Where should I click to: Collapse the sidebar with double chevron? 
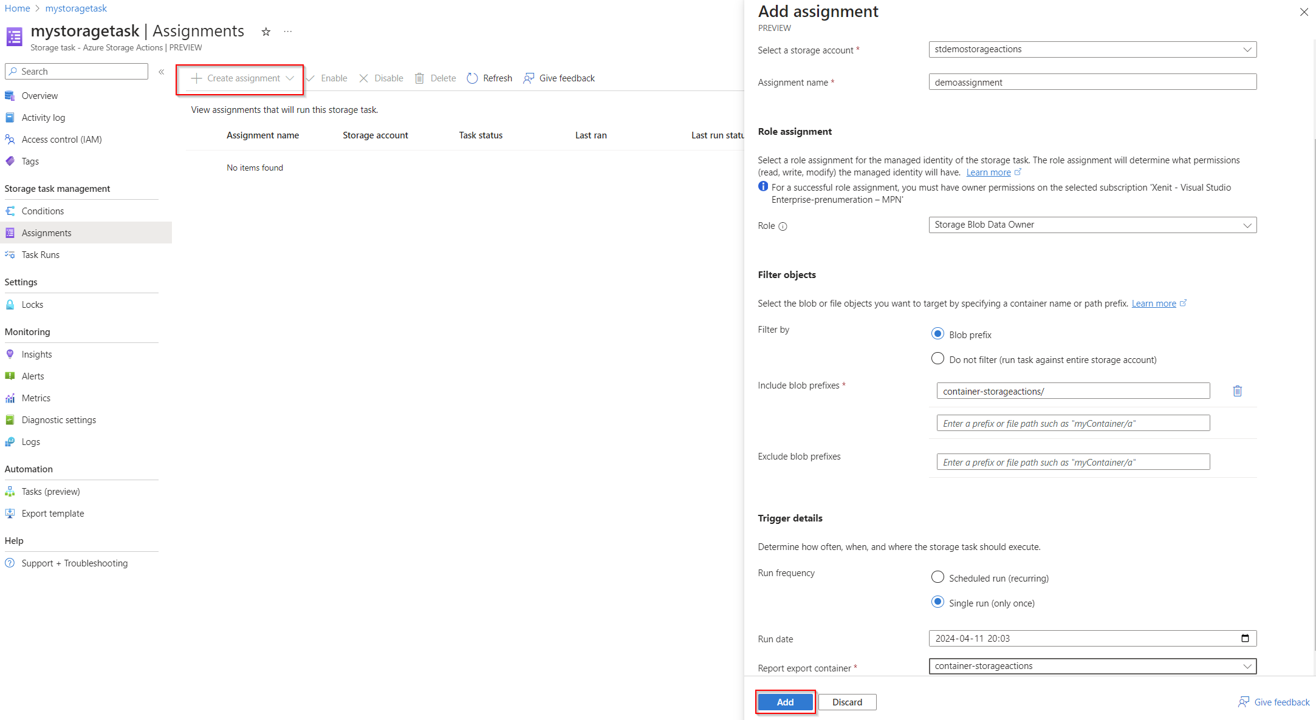click(x=162, y=72)
